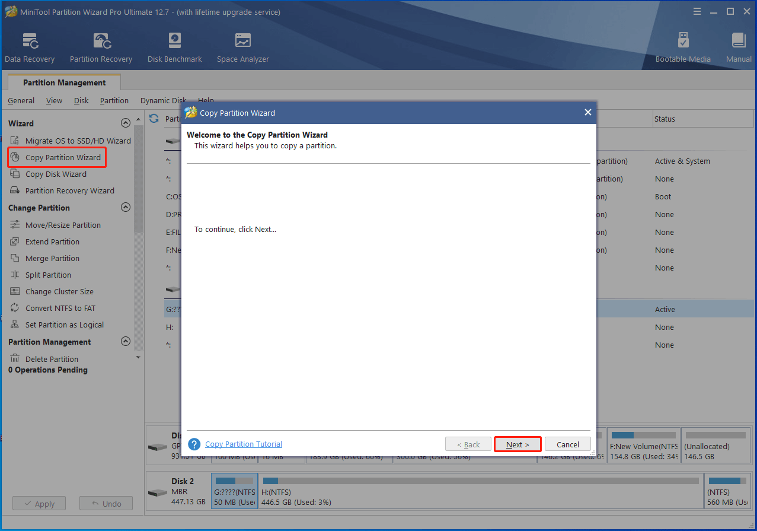This screenshot has width=757, height=531.
Task: Close the Copy Partition Wizard dialog
Action: [x=587, y=112]
